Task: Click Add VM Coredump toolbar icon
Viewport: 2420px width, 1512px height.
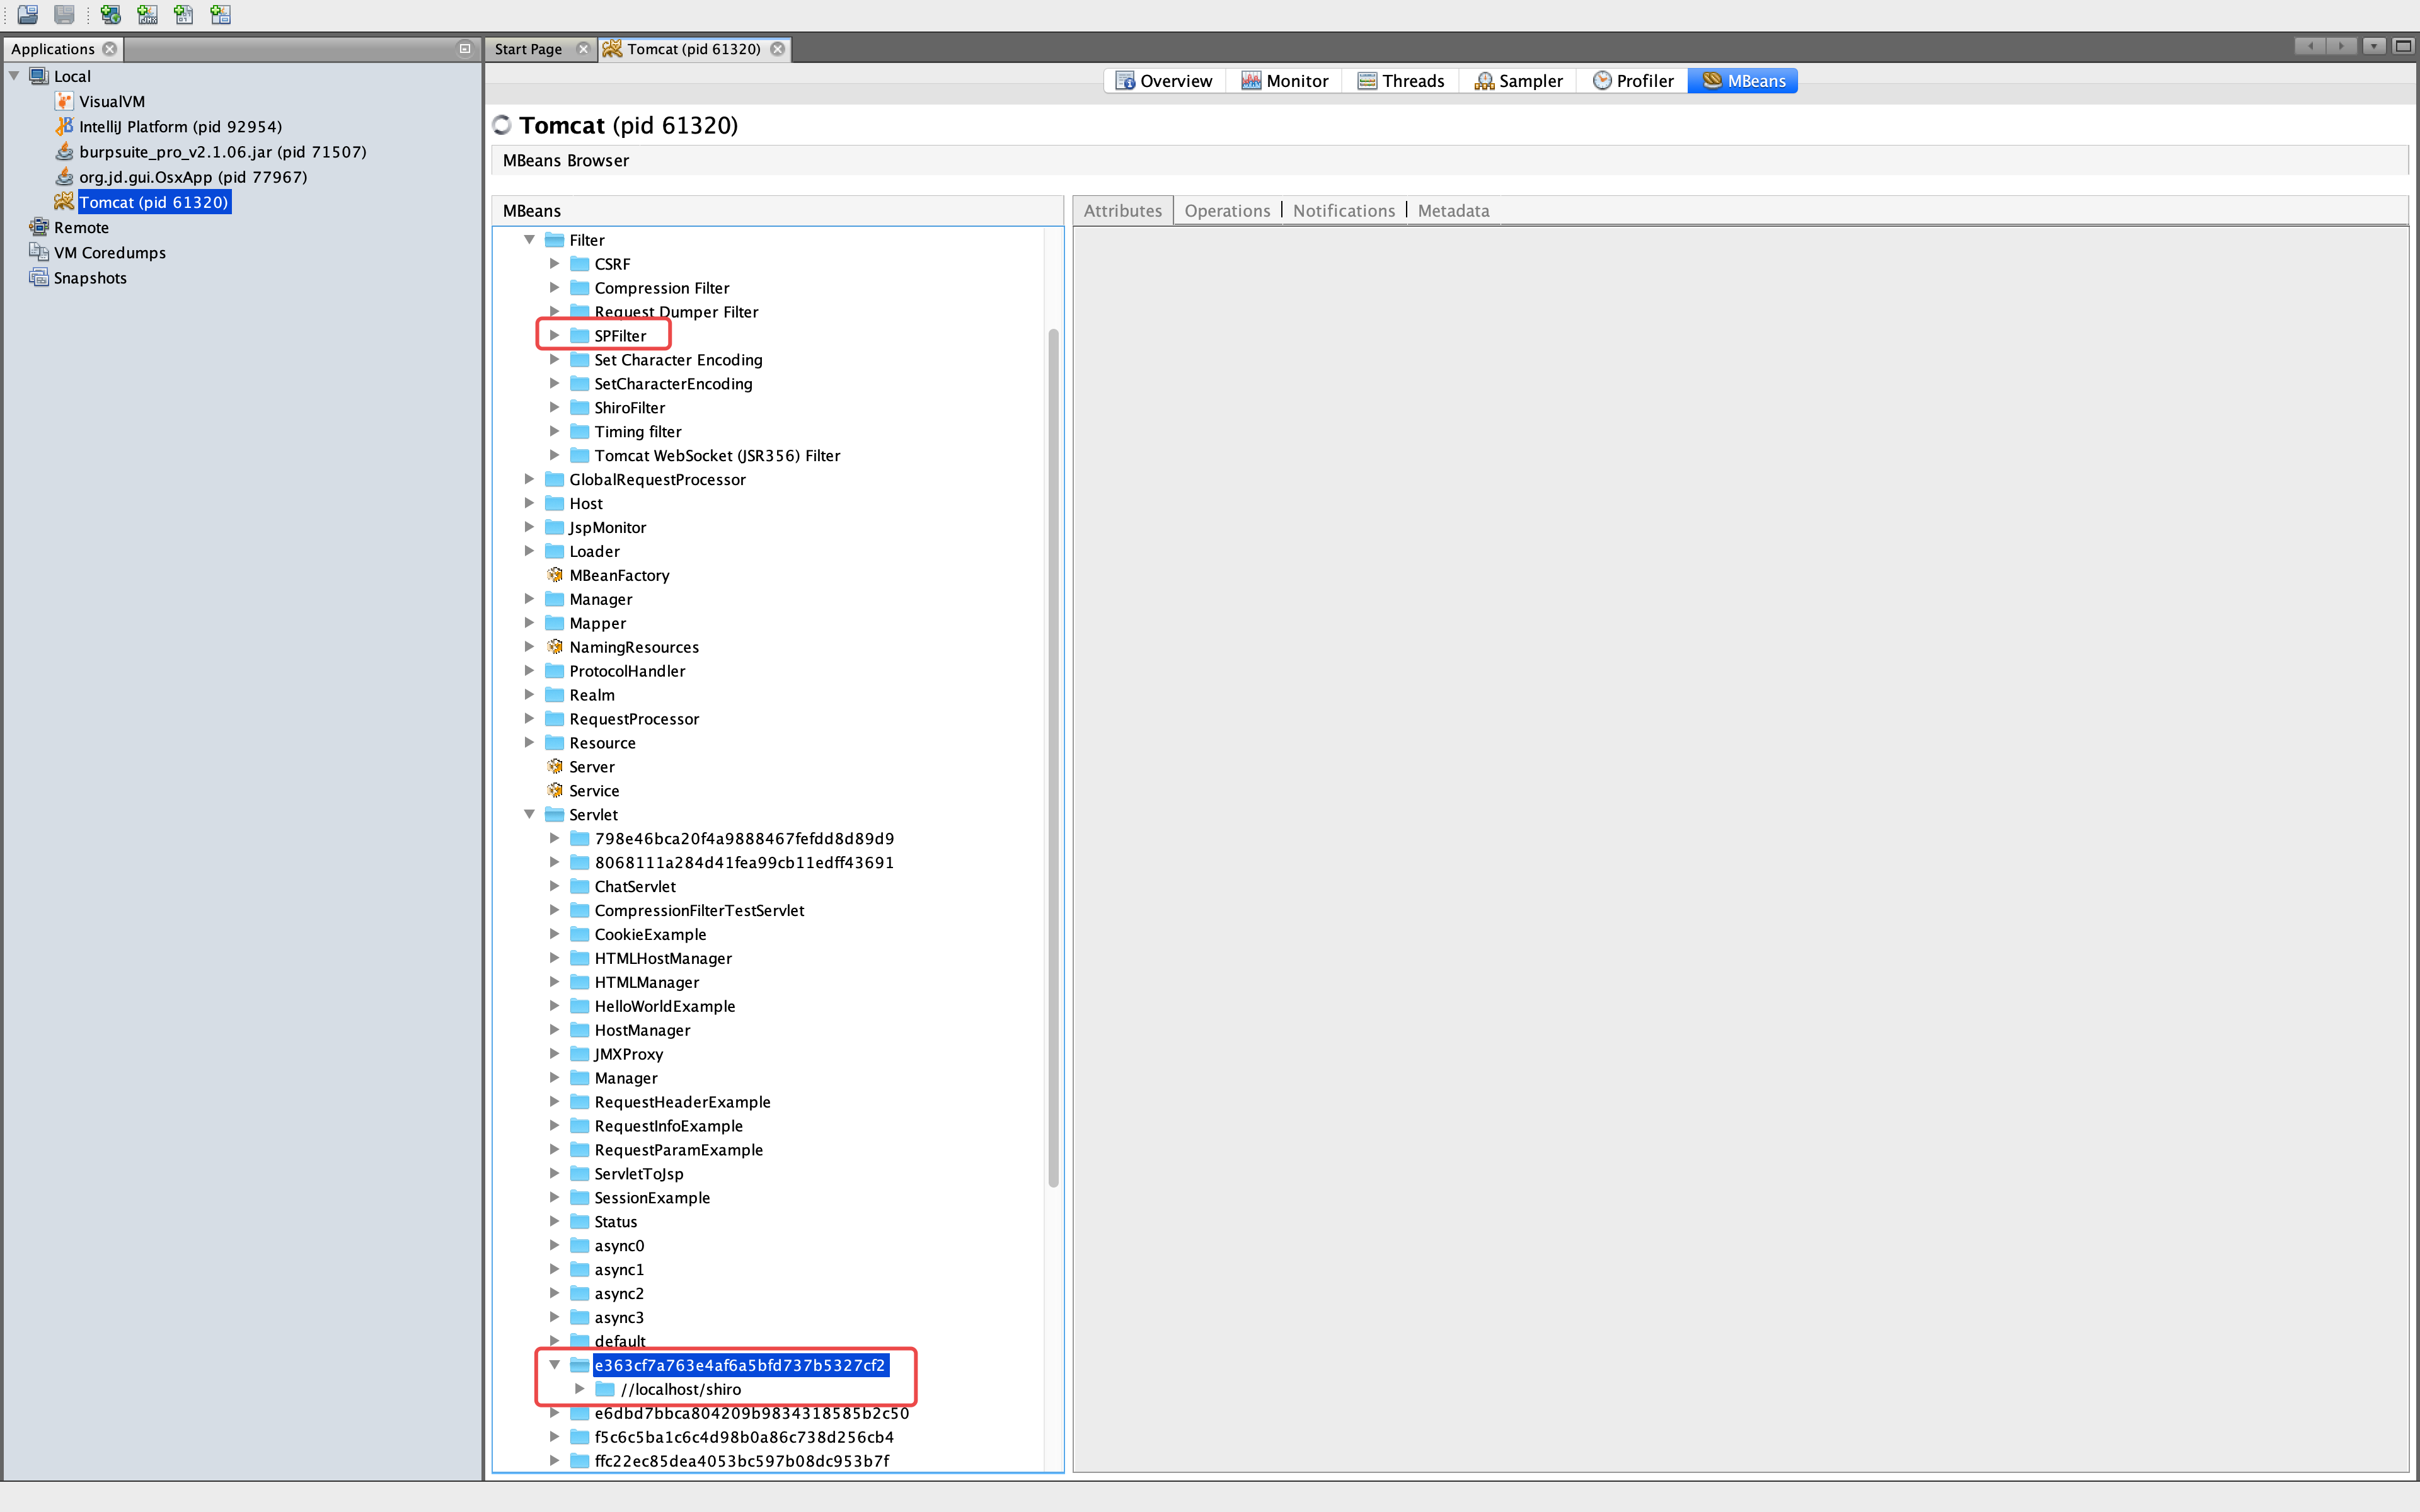Action: click(184, 14)
